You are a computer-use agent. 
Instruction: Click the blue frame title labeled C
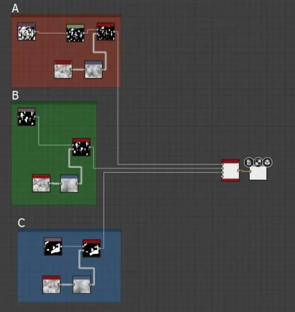[x=21, y=223]
